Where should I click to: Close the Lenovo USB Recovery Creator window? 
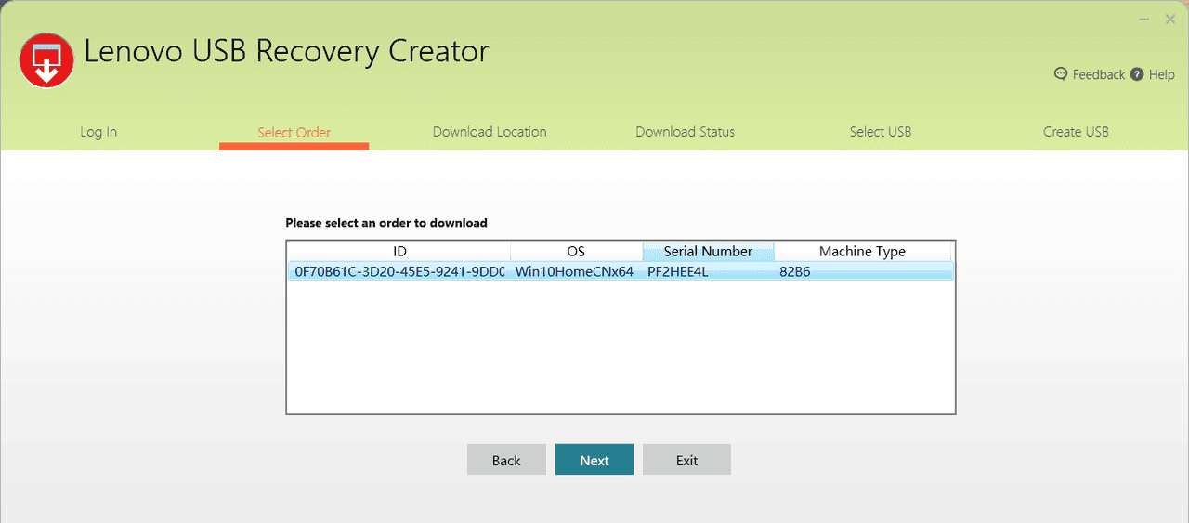pos(1170,20)
